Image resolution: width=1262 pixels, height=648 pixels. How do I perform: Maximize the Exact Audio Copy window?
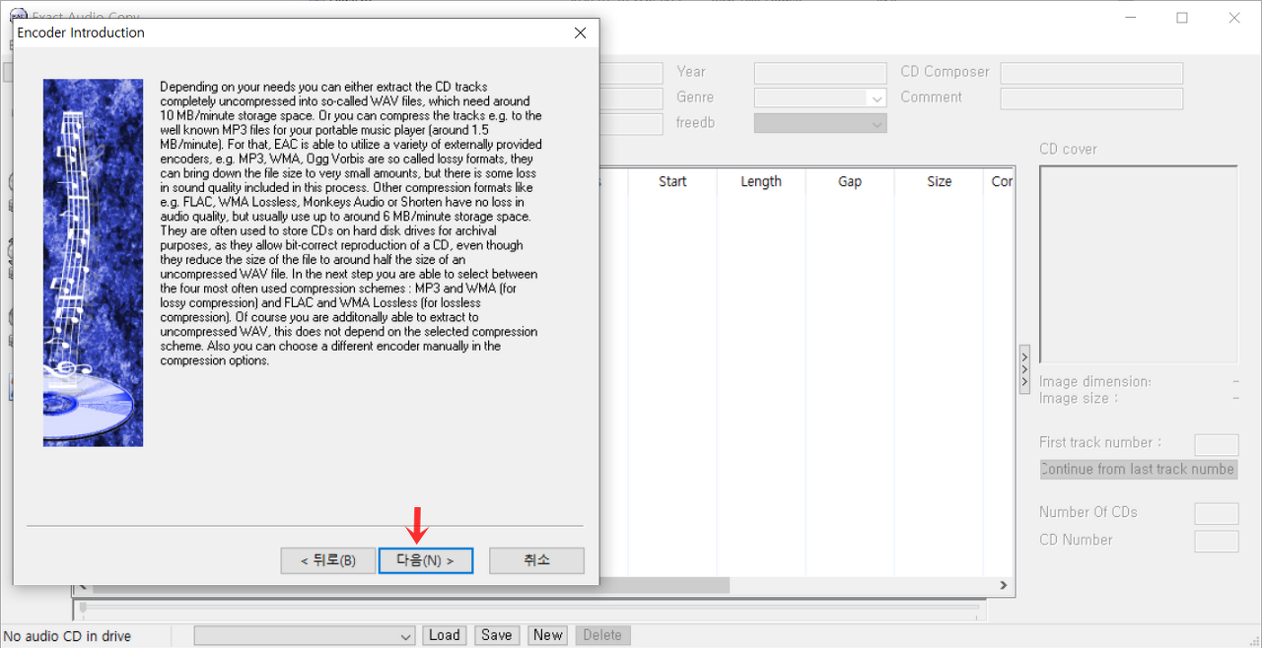coord(1182,18)
